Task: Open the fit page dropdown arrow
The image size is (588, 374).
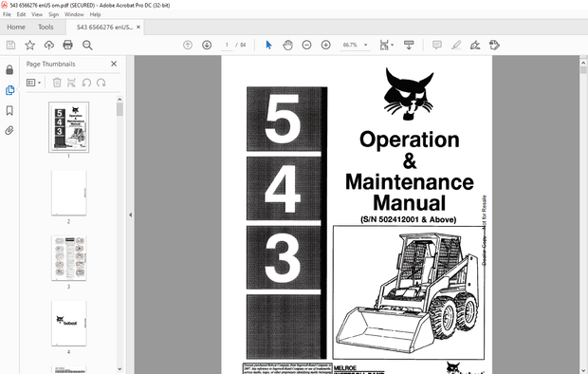Action: coord(393,45)
